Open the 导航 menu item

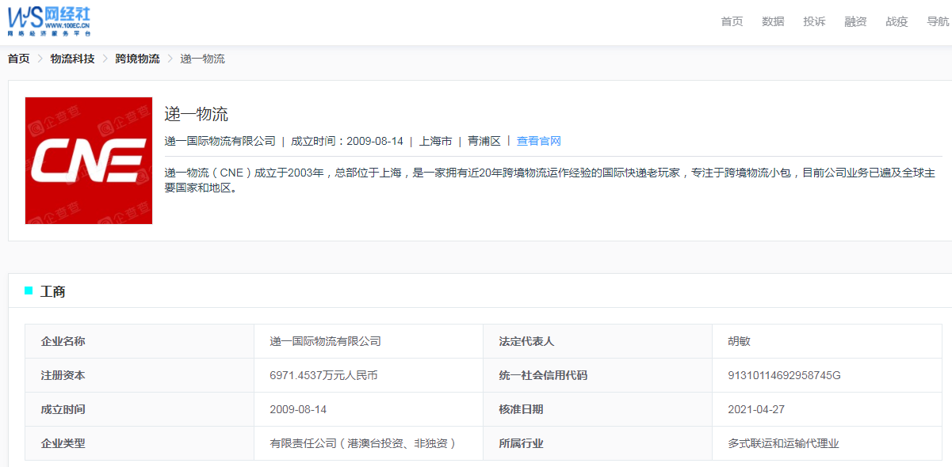pos(938,21)
